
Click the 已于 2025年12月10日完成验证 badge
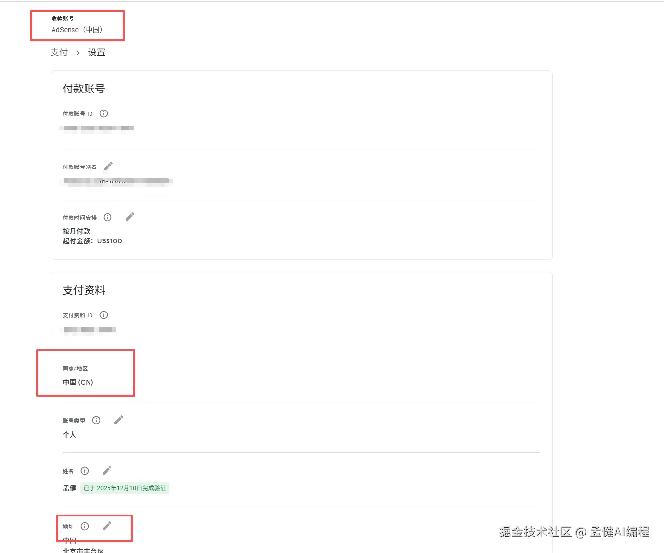(x=125, y=488)
